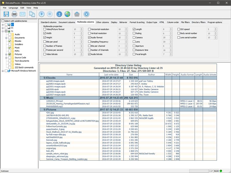Open Help with the question mark icon
The width and height of the screenshot is (231, 173).
(59, 14)
